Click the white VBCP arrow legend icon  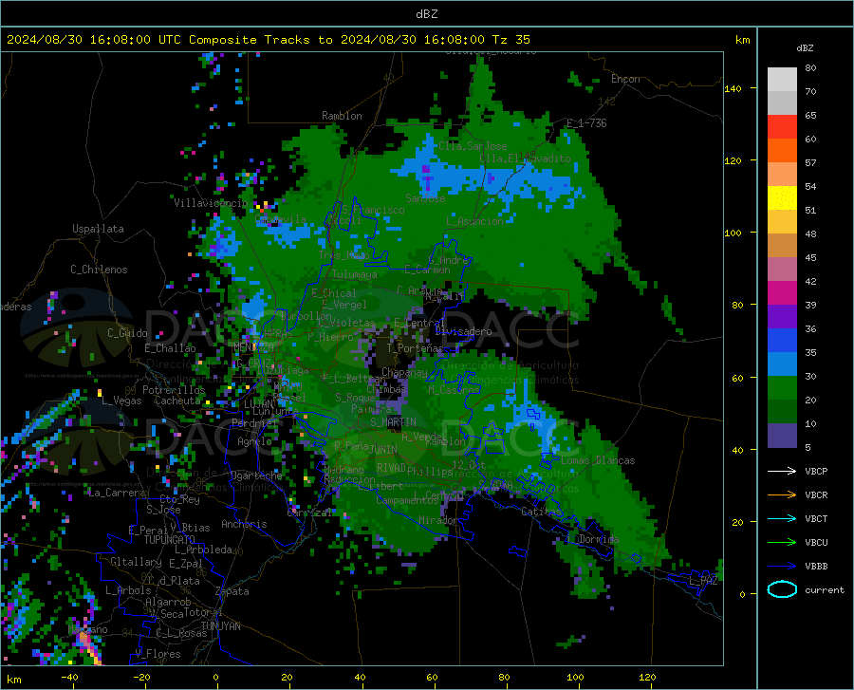[x=782, y=471]
